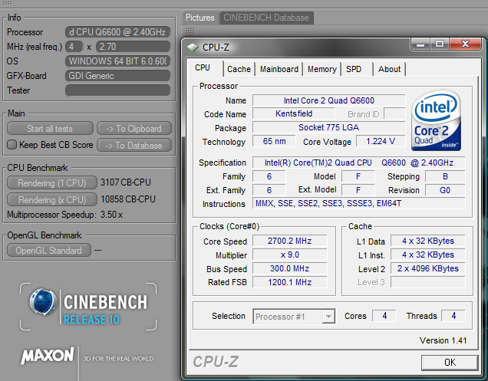
Task: Run the Rendering (1 CPU) benchmark
Action: [x=51, y=183]
